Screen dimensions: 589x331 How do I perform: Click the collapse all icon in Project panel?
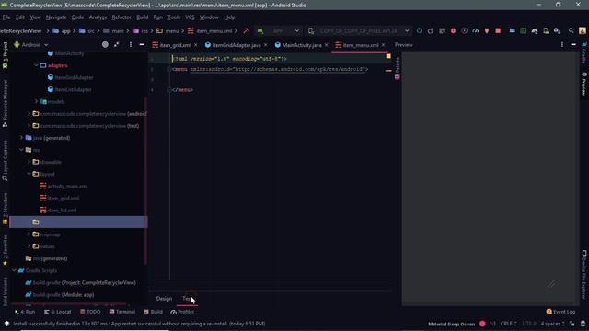[x=117, y=45]
